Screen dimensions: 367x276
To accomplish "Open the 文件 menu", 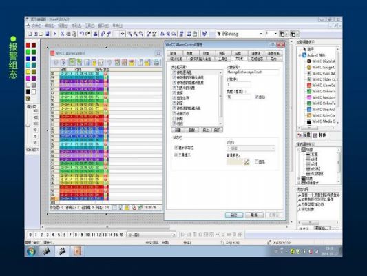I will click(x=36, y=26).
